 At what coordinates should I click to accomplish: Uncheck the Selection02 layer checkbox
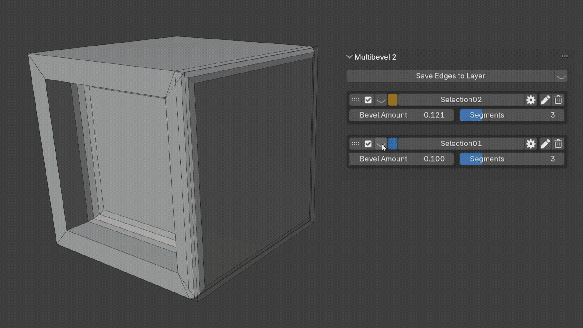point(368,100)
